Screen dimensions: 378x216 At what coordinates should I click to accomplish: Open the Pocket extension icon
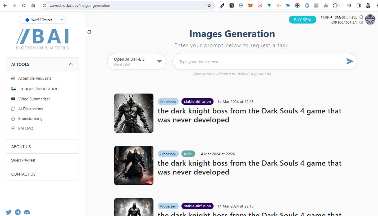pos(260,6)
